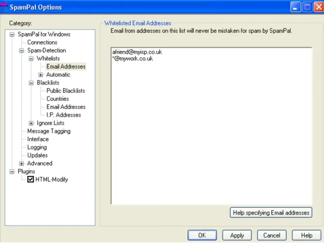The width and height of the screenshot is (324, 243).
Task: Open the Connections category
Action: coord(43,43)
